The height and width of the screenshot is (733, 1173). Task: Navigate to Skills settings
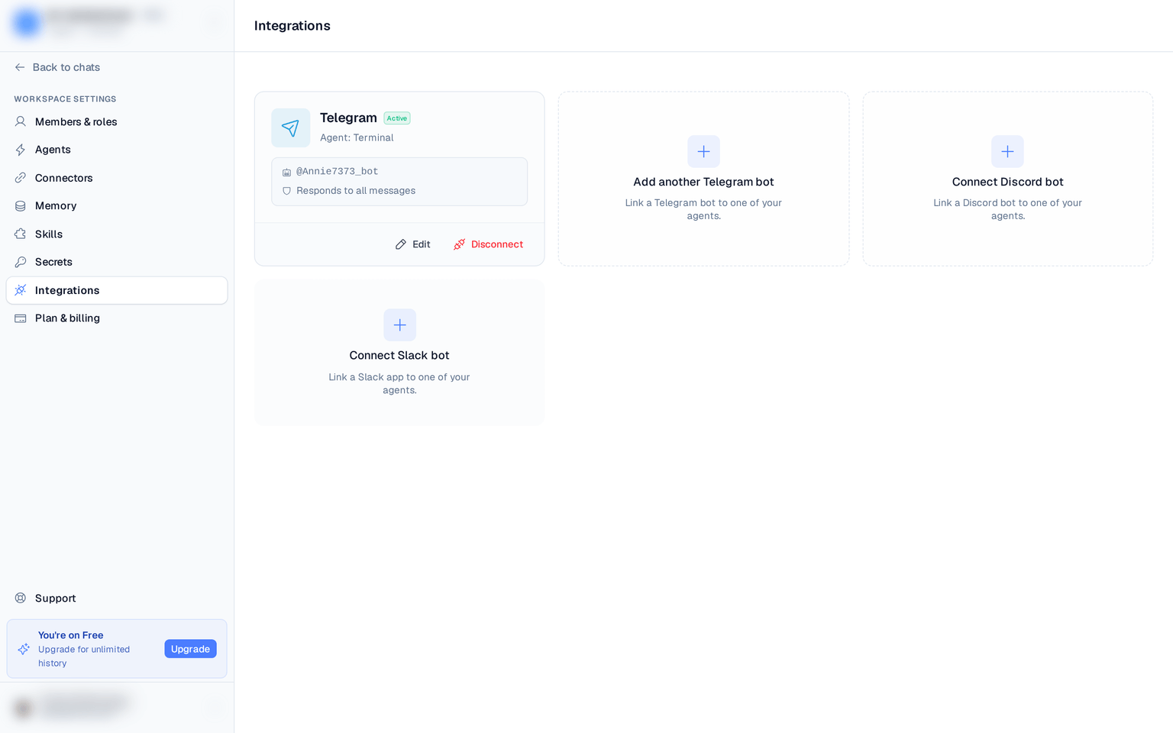point(117,234)
